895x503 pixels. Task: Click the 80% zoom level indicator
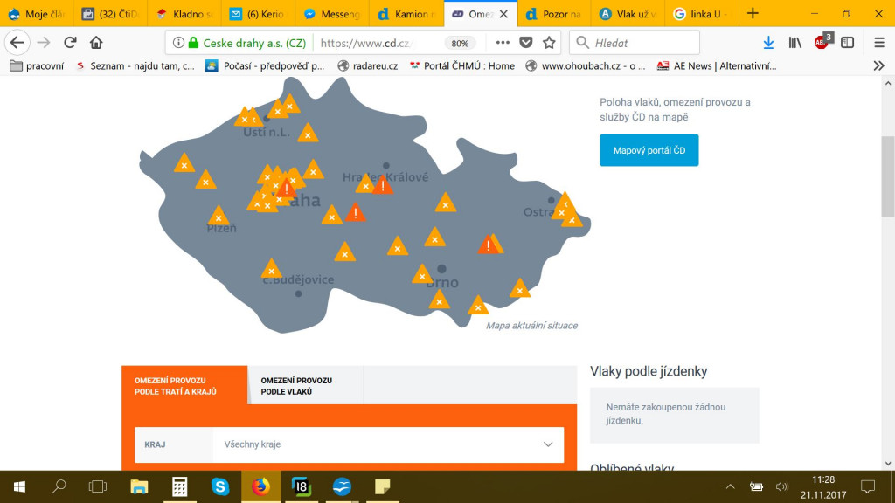click(x=458, y=43)
